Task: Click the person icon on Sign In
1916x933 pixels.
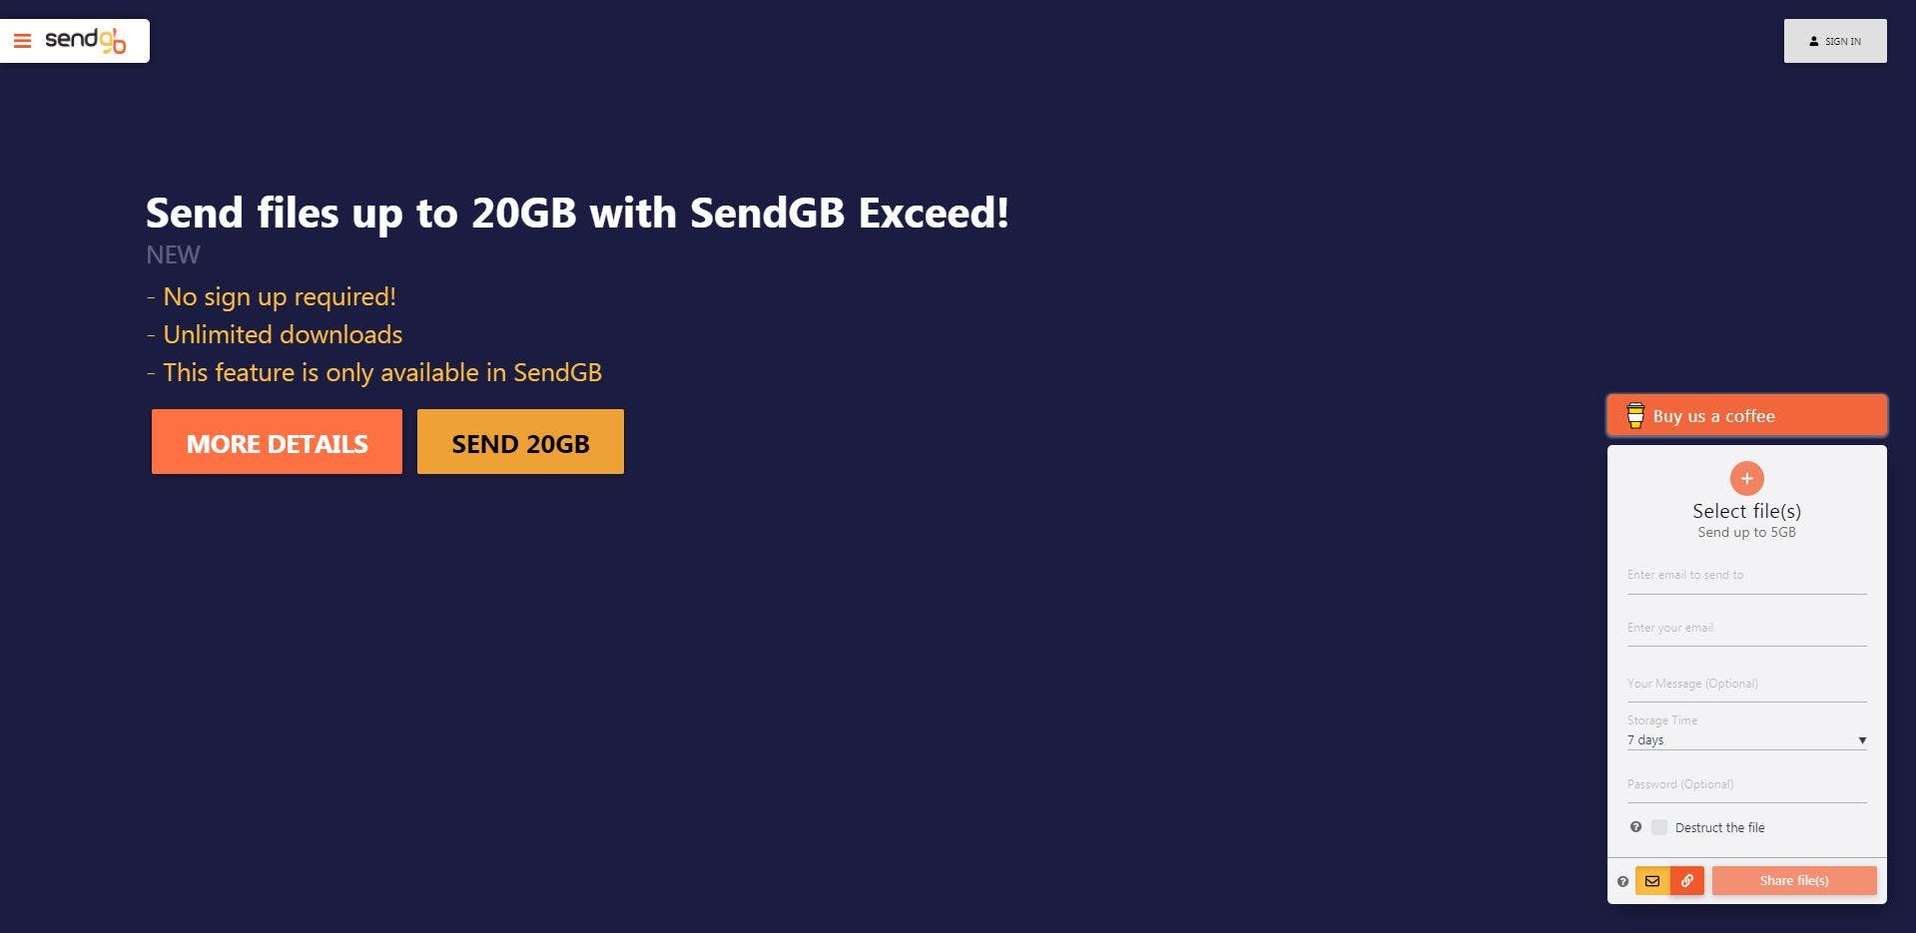Action: 1813,41
